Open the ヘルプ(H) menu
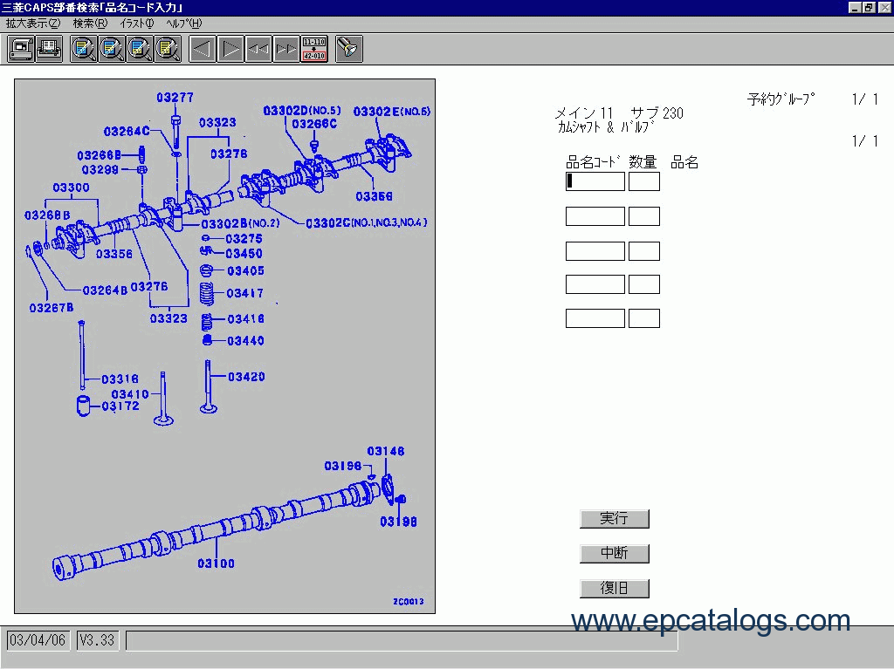The width and height of the screenshot is (894, 669). [183, 24]
